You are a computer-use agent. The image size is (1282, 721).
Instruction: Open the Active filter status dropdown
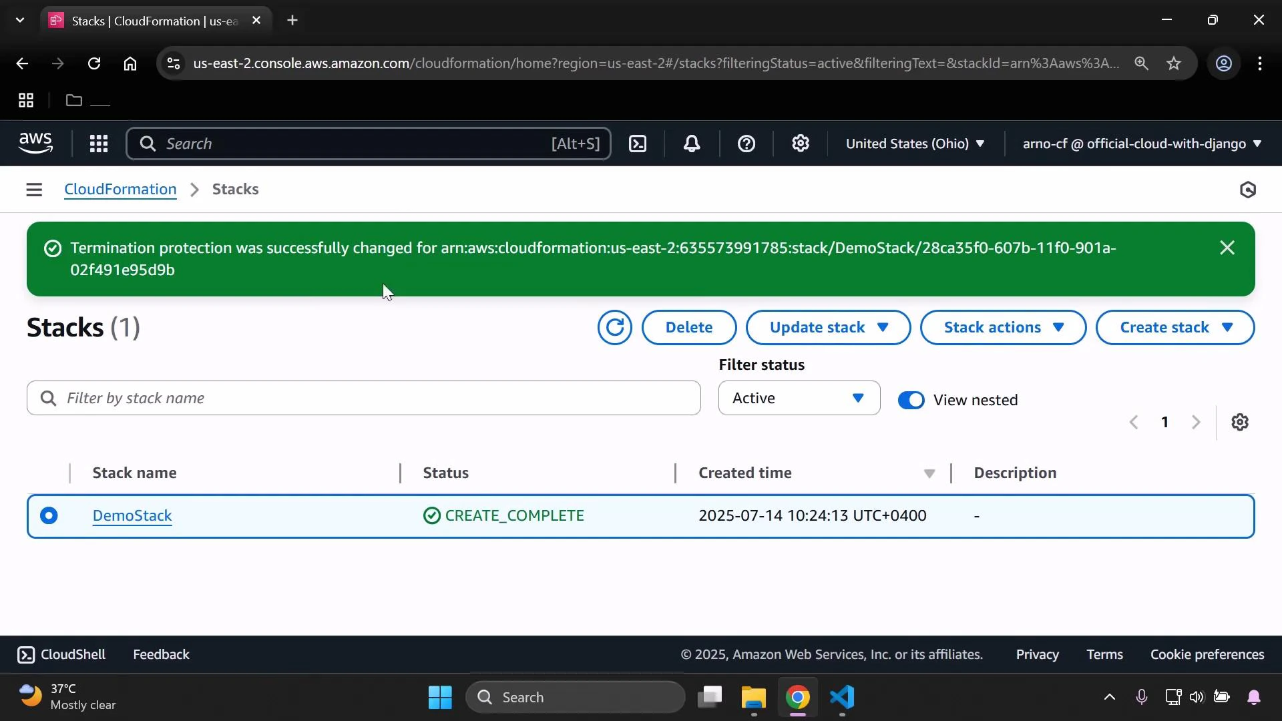point(799,398)
